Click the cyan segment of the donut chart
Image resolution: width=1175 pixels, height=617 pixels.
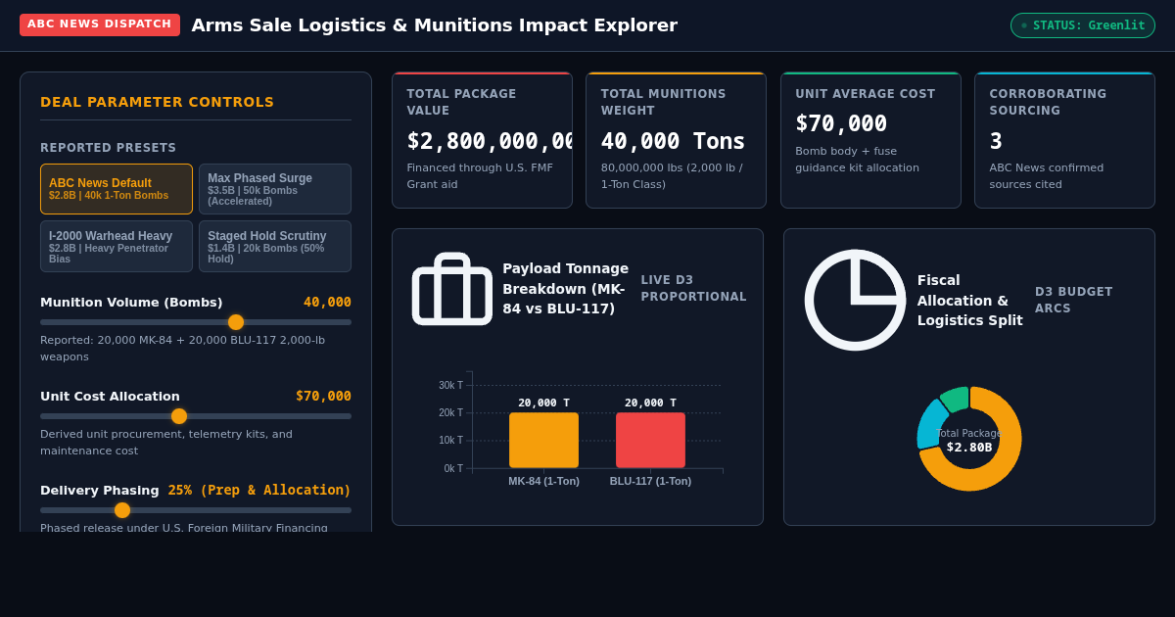(x=929, y=424)
